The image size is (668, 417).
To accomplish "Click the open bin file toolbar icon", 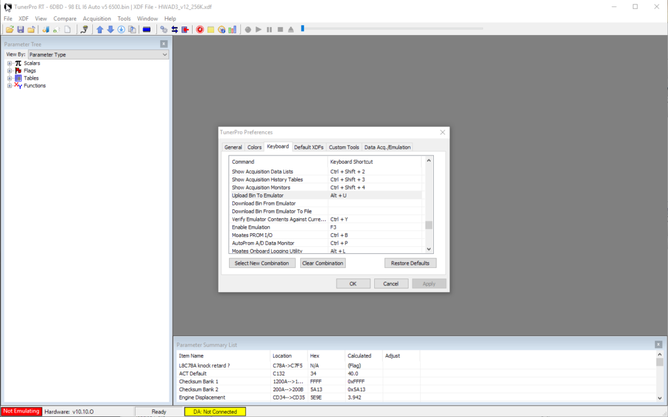I will pos(9,29).
